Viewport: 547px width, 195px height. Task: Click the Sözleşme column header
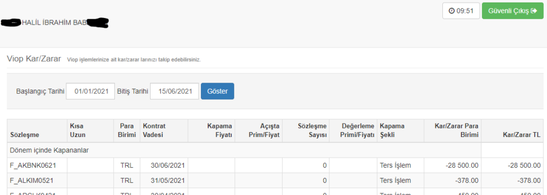37,131
